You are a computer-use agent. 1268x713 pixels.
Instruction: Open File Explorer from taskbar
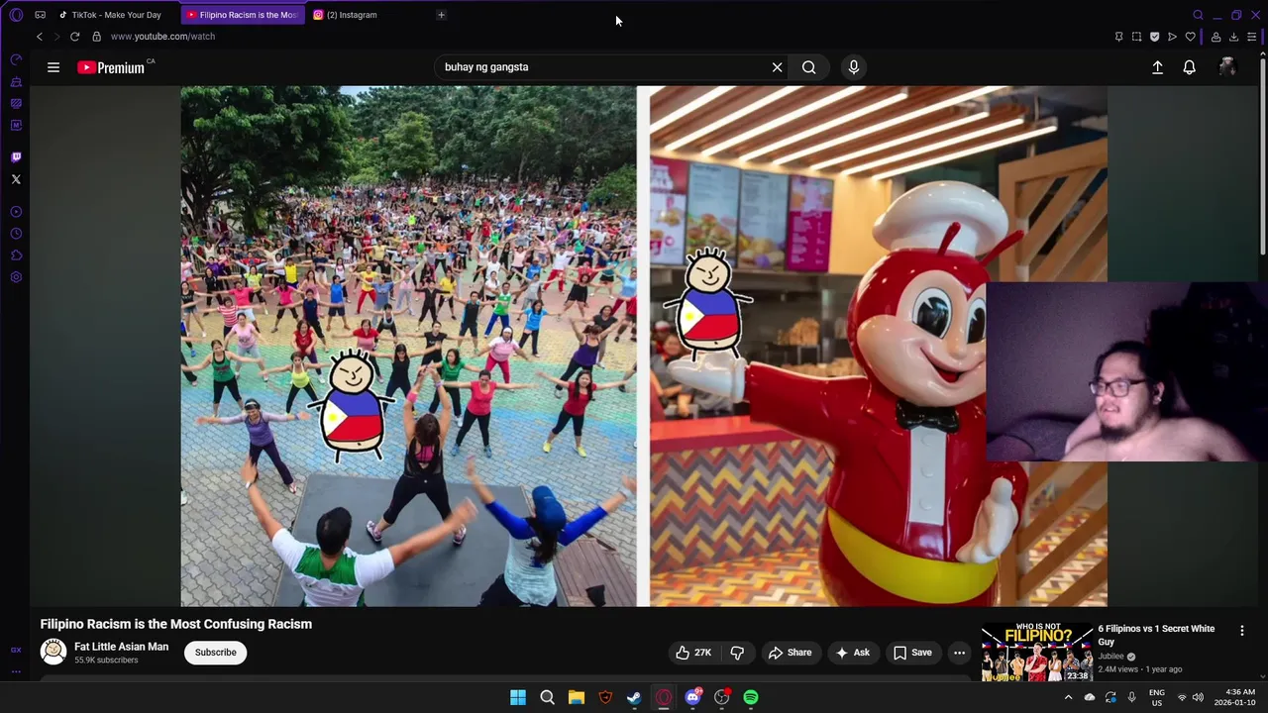click(x=576, y=697)
